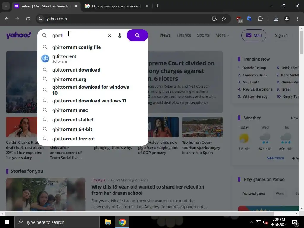Open overtourism Spain backlash story thumbnail

click(202, 127)
